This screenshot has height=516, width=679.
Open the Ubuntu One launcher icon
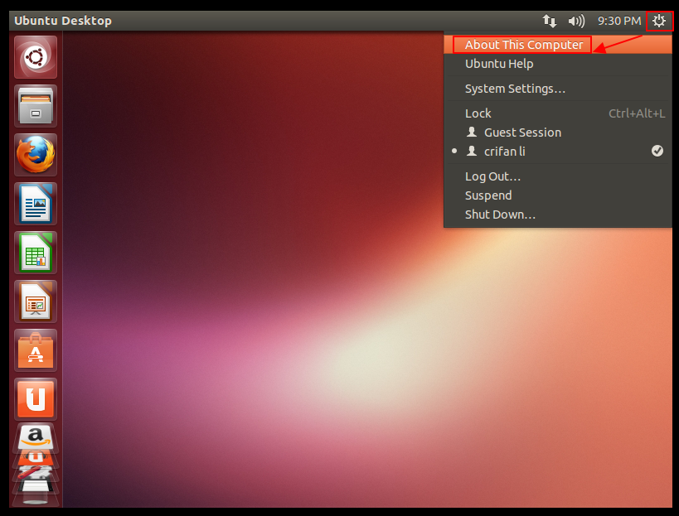[36, 399]
